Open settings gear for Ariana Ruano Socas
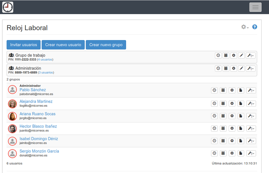Screen dimensions: 269x173 tap(232, 116)
